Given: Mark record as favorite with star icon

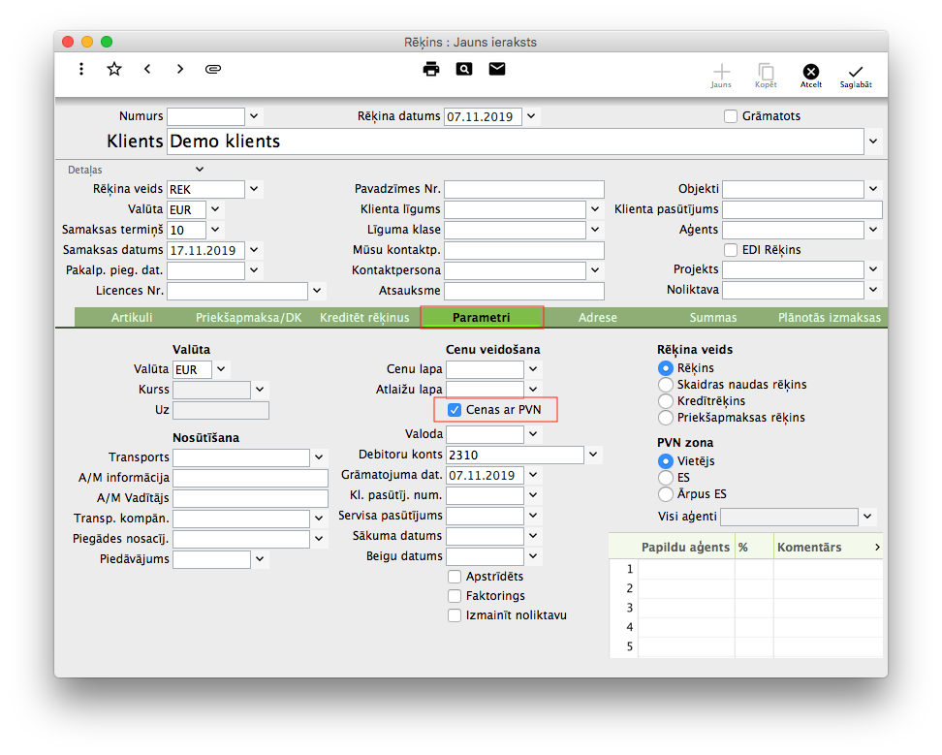Looking at the screenshot, I should coord(114,69).
